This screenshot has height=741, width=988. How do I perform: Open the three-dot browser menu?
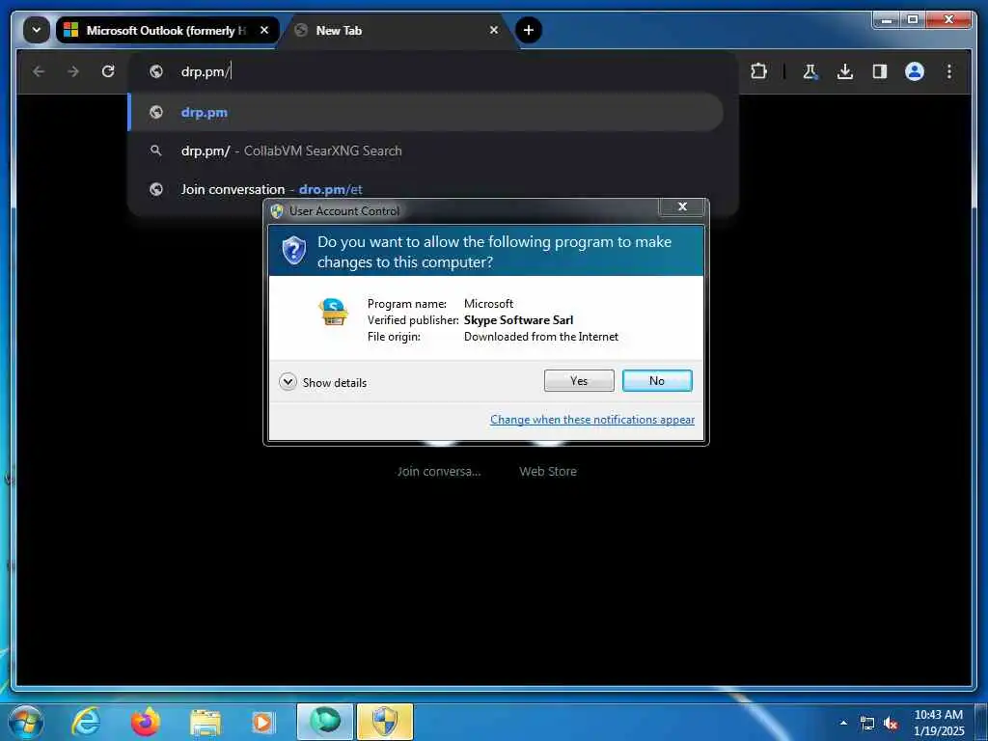click(949, 71)
